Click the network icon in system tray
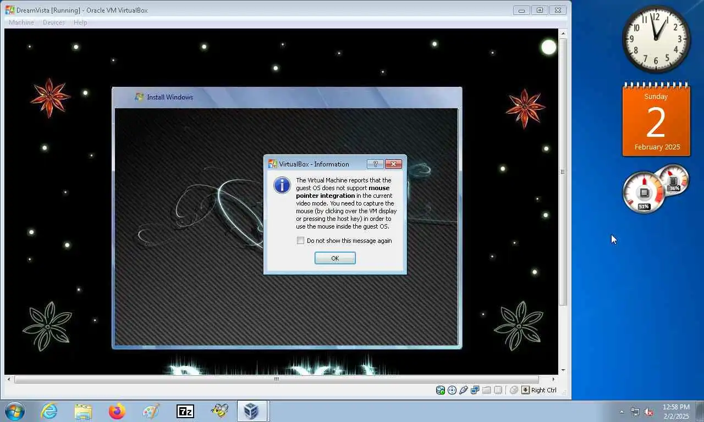 pyautogui.click(x=635, y=412)
